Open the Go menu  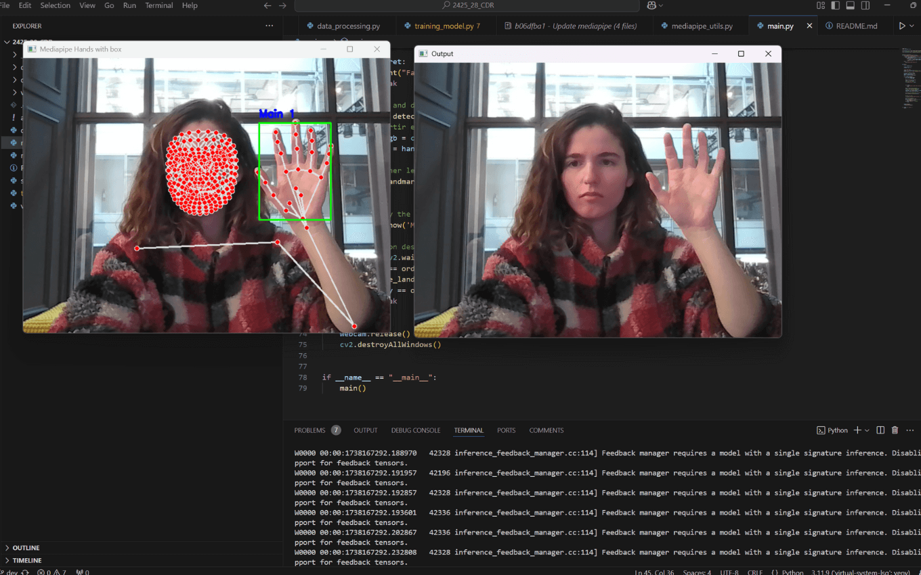109,5
